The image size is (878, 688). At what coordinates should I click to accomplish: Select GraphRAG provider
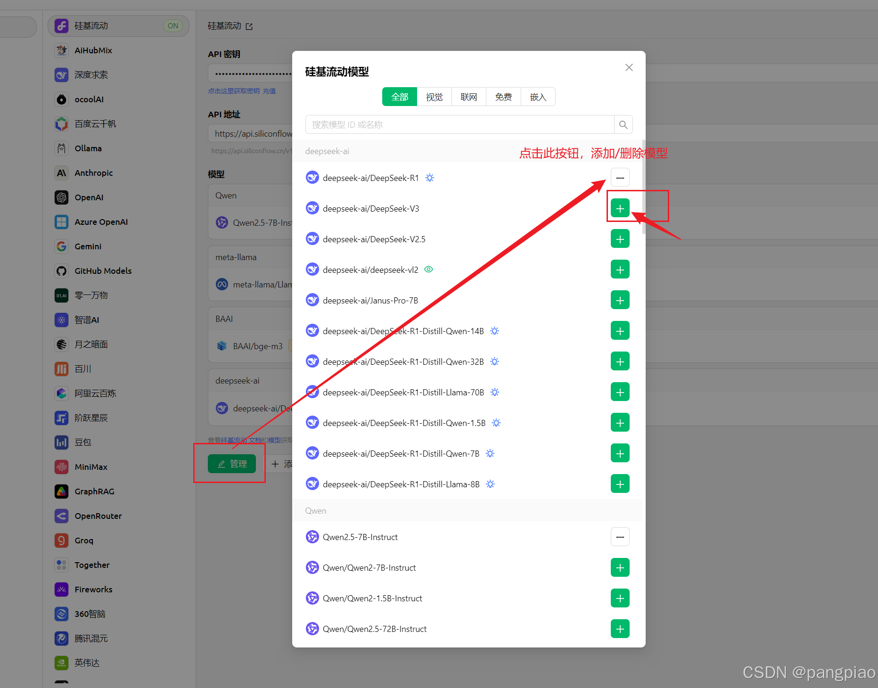pos(118,491)
